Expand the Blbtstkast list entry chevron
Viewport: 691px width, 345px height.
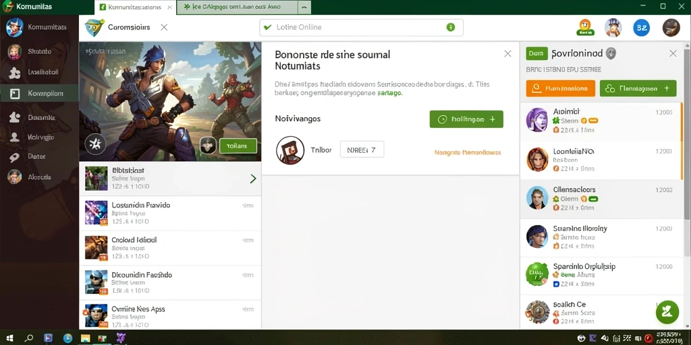pos(253,178)
